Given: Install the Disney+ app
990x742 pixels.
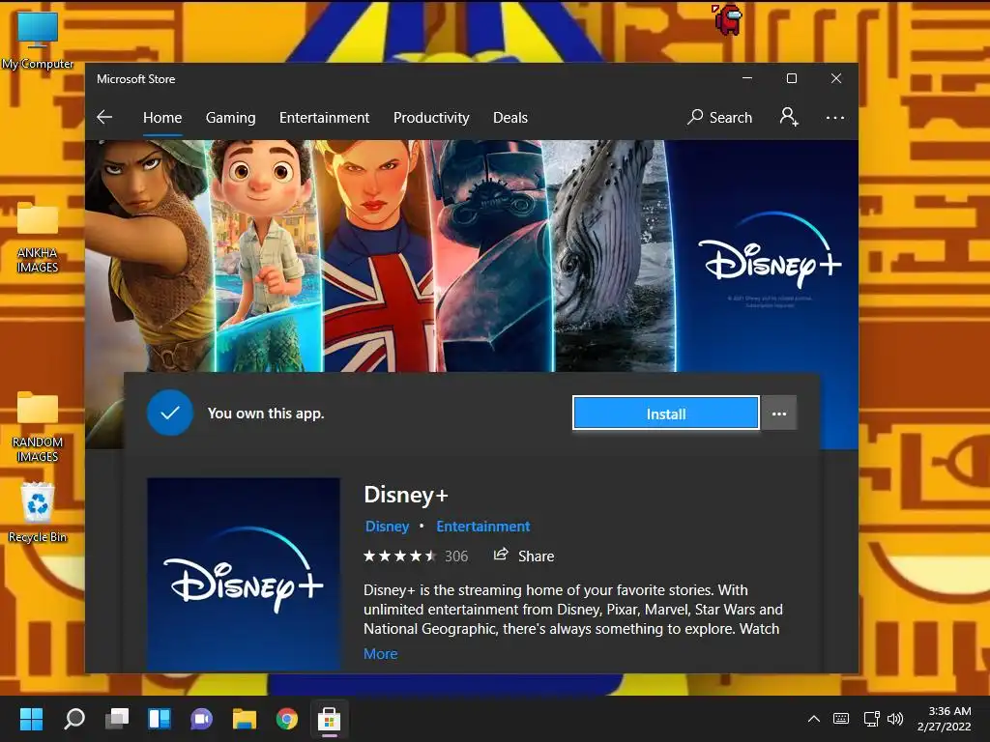Looking at the screenshot, I should click(x=665, y=414).
